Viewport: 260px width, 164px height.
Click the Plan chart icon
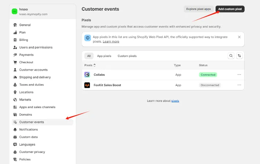click(15, 32)
